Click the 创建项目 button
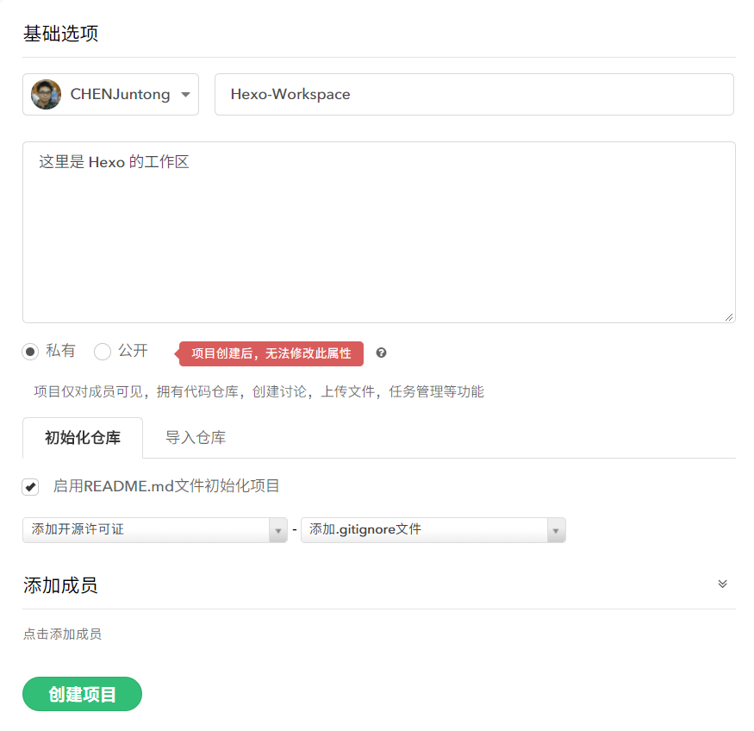The width and height of the screenshot is (754, 731). (x=82, y=694)
